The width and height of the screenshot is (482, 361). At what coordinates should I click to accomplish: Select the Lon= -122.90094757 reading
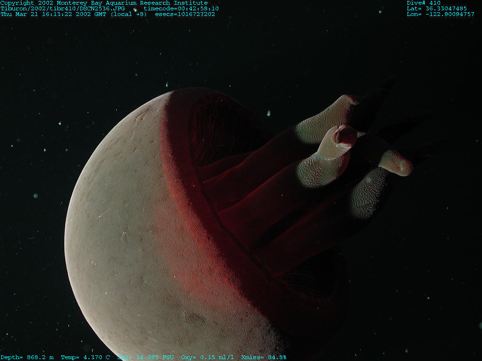point(441,14)
